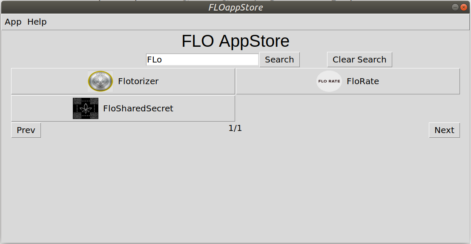This screenshot has width=471, height=244.
Task: Click the FLOappStore window title bar text
Action: [x=235, y=7]
